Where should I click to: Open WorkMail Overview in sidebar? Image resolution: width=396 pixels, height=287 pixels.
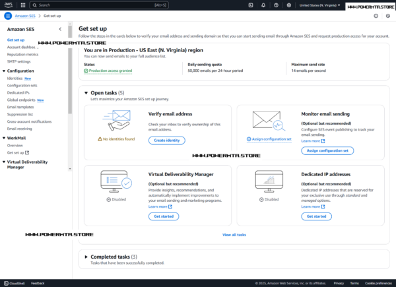pyautogui.click(x=15, y=145)
